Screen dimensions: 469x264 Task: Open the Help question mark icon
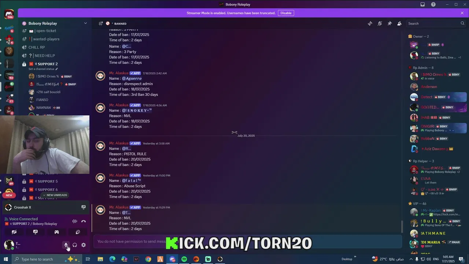pyautogui.click(x=433, y=4)
